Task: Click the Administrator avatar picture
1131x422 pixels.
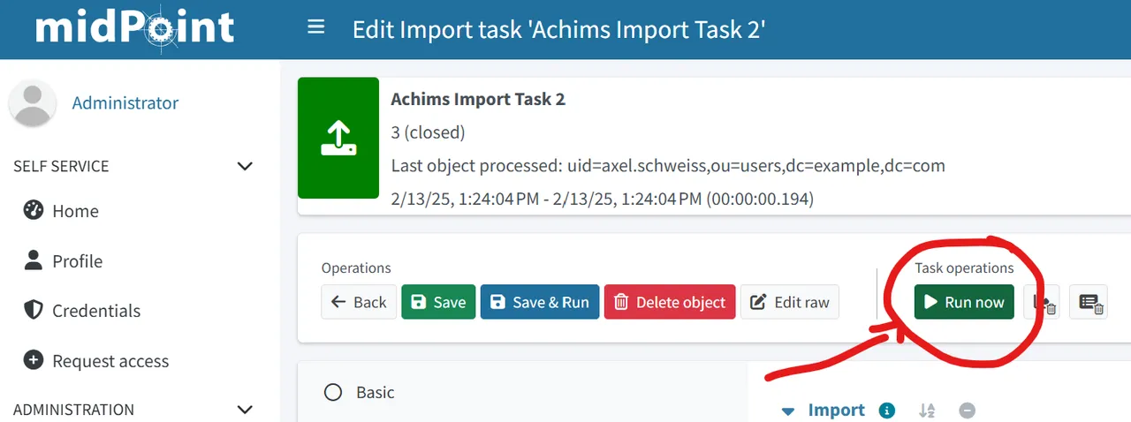Action: coord(33,102)
